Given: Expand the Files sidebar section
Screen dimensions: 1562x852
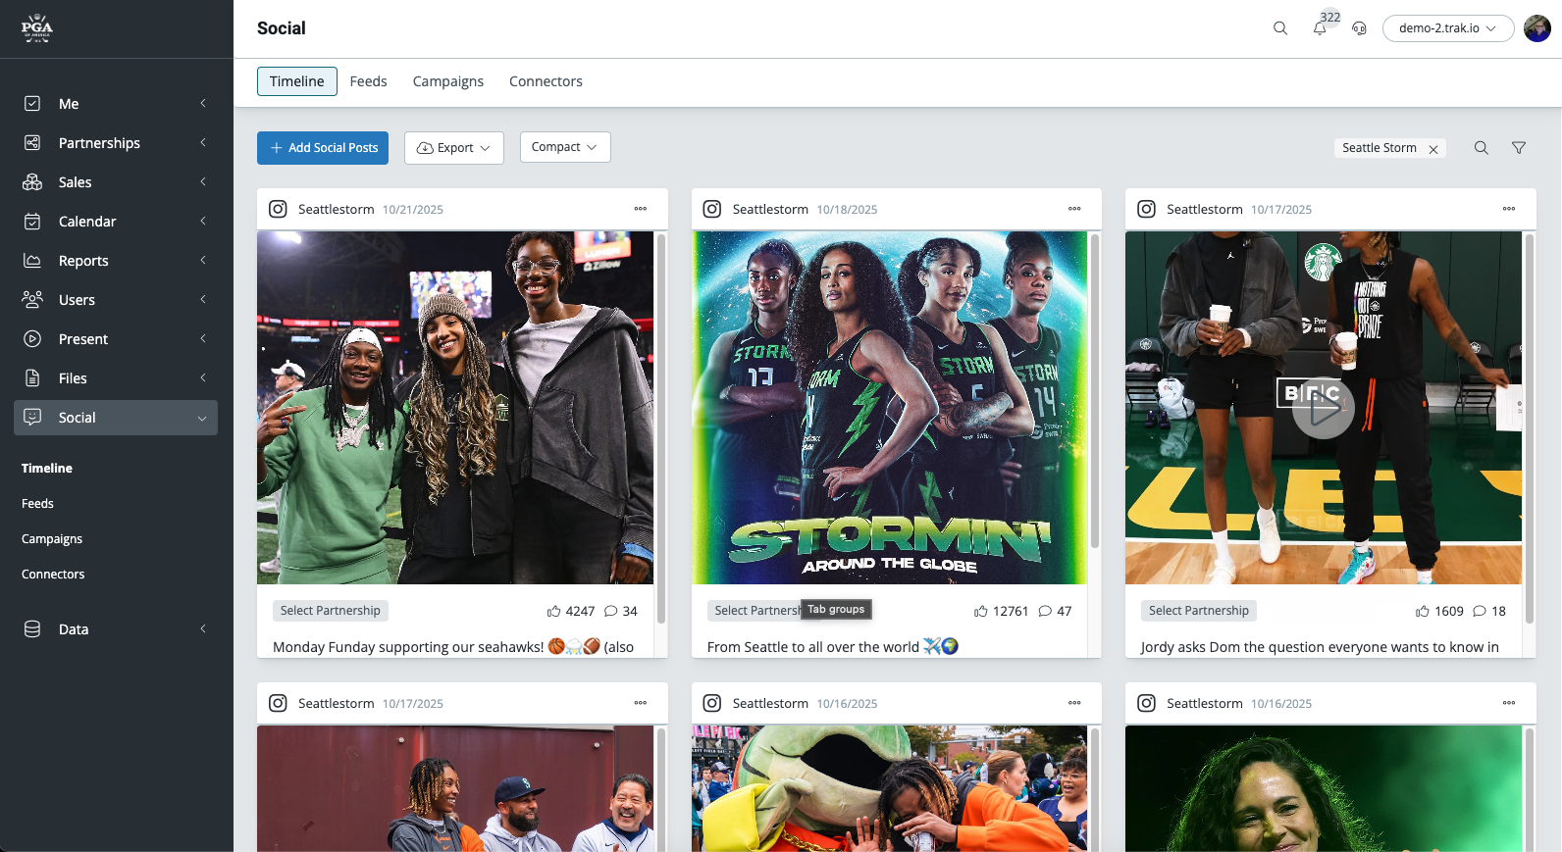Looking at the screenshot, I should pyautogui.click(x=203, y=378).
